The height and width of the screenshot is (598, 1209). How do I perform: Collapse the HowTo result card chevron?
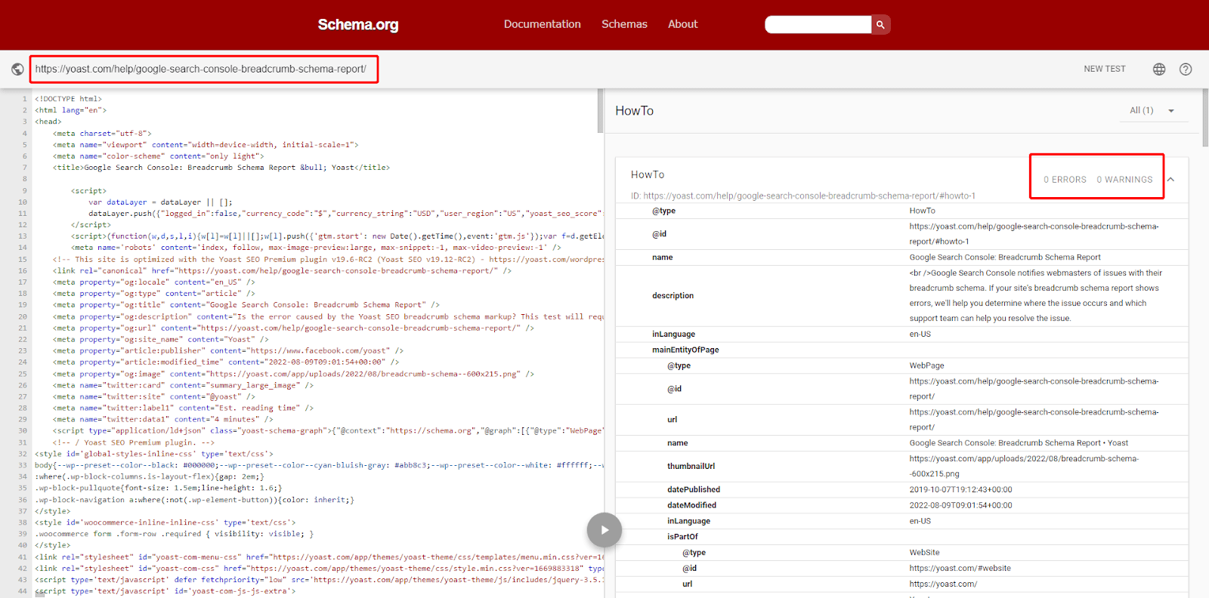click(1170, 180)
